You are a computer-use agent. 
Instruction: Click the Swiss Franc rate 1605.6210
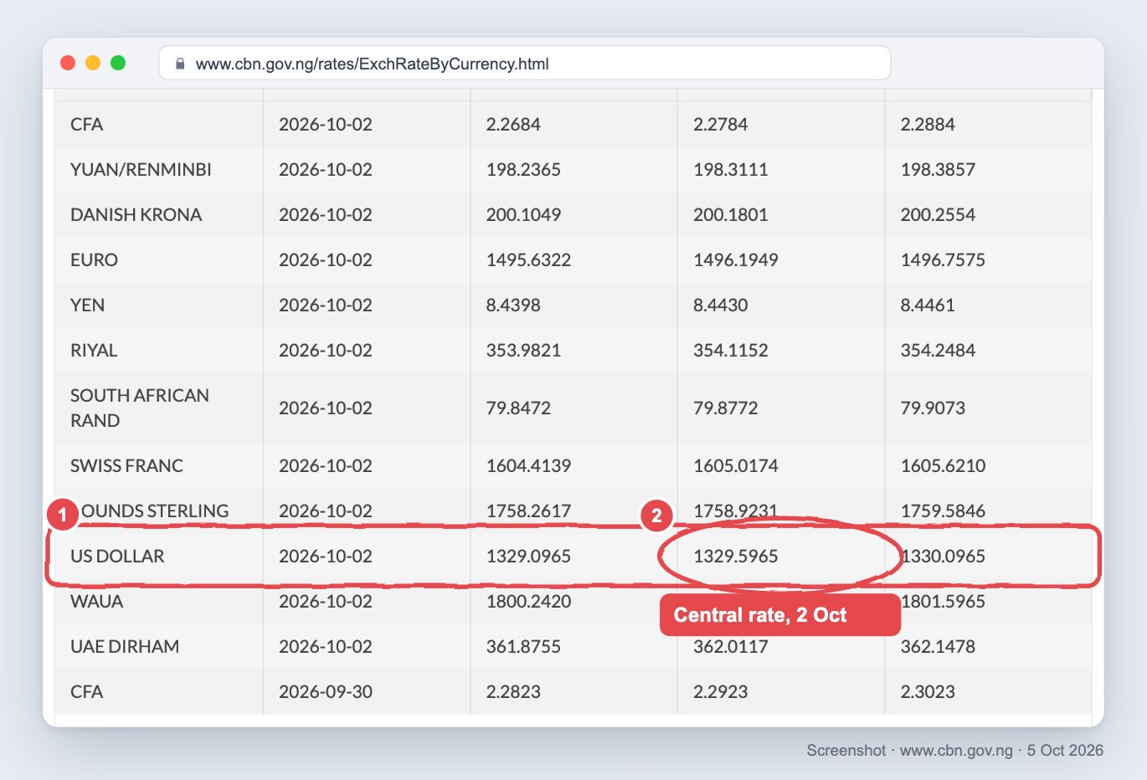tap(944, 466)
